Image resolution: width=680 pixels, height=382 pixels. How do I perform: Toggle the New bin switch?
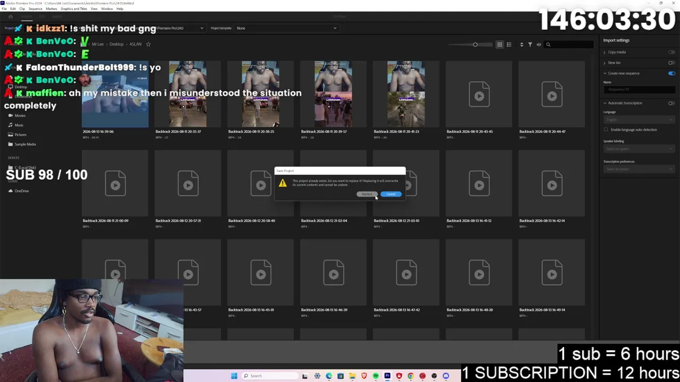tap(671, 63)
